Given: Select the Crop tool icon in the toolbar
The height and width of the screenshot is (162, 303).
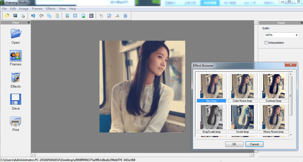Looking at the screenshot, I should [x=101, y=15].
